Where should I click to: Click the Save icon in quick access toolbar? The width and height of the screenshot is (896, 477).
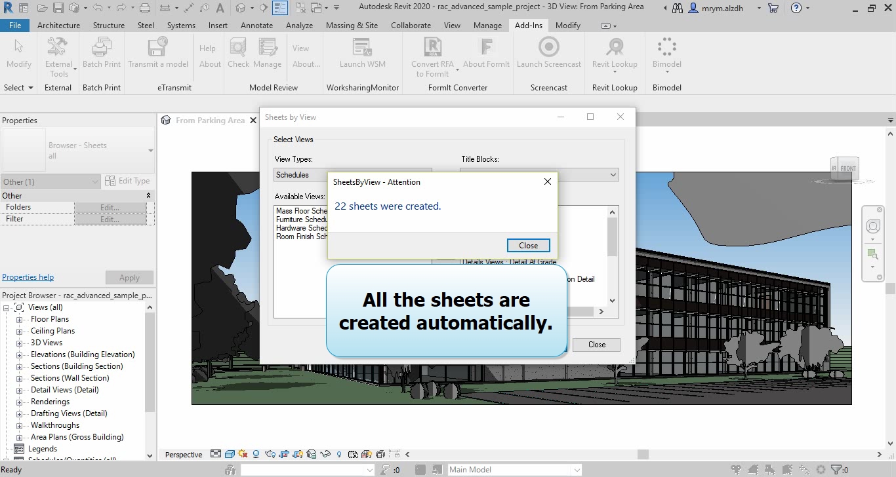click(x=58, y=8)
